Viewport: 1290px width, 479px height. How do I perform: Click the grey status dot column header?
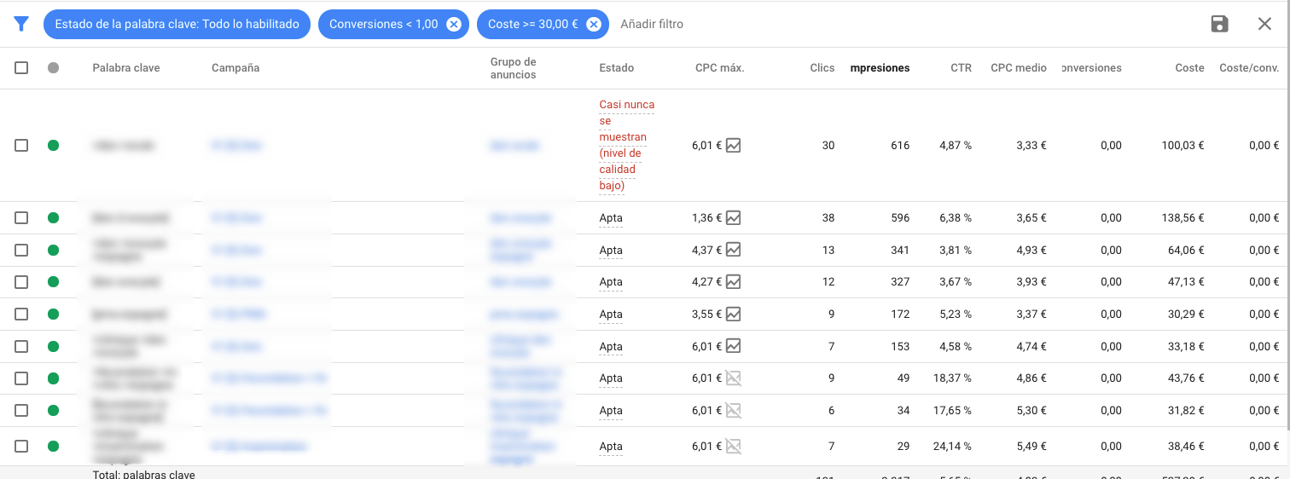(53, 67)
